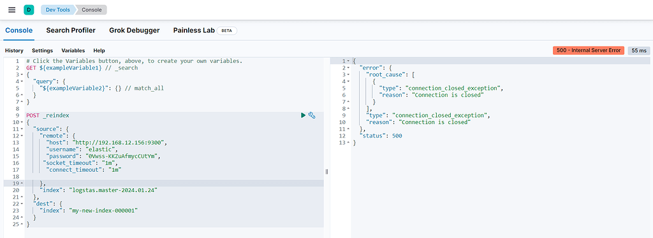653x238 pixels.
Task: Open the Variables dialog
Action: 73,51
